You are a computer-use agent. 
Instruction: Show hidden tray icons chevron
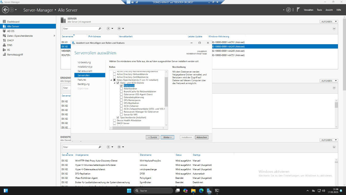308,191
